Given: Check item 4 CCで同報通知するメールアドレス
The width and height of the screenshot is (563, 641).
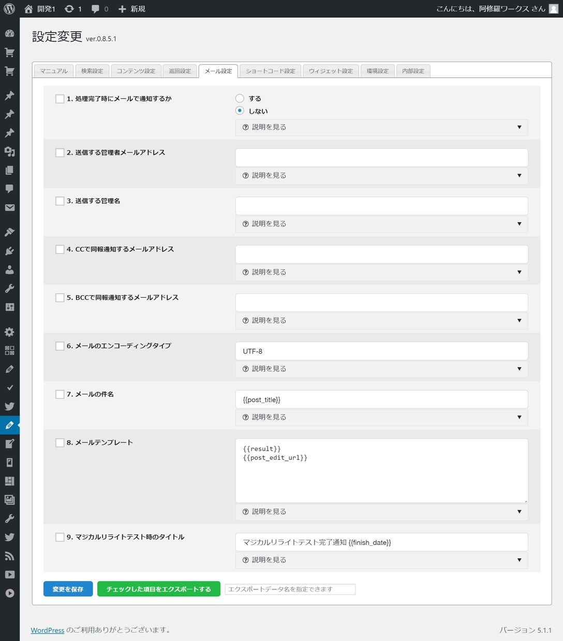Looking at the screenshot, I should point(60,249).
